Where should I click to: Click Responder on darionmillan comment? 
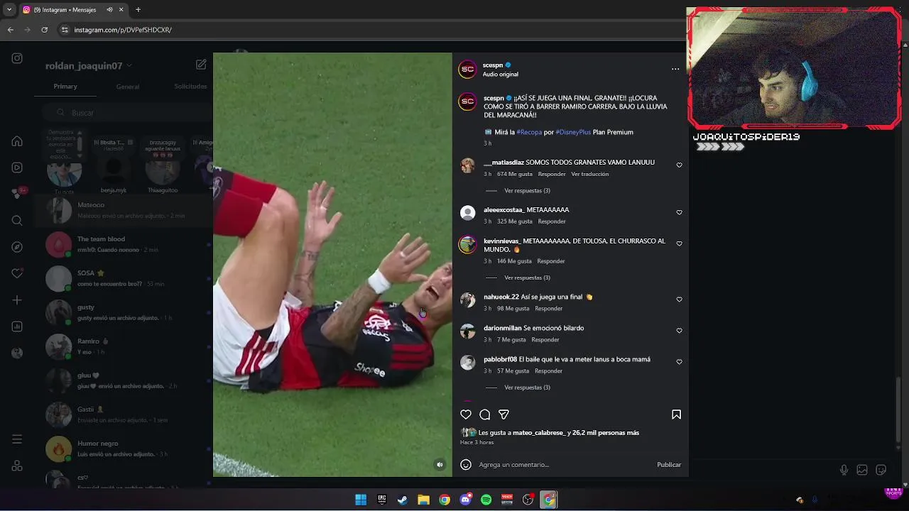[x=545, y=340]
